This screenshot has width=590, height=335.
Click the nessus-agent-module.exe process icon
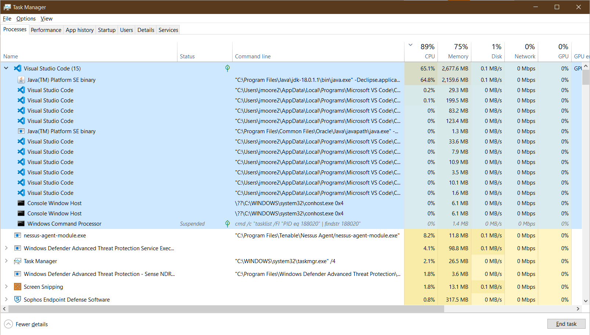[x=18, y=235]
